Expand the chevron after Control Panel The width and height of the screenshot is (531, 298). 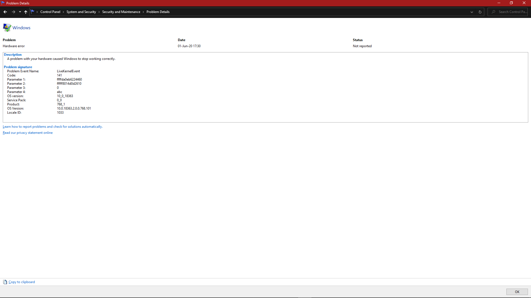click(63, 12)
